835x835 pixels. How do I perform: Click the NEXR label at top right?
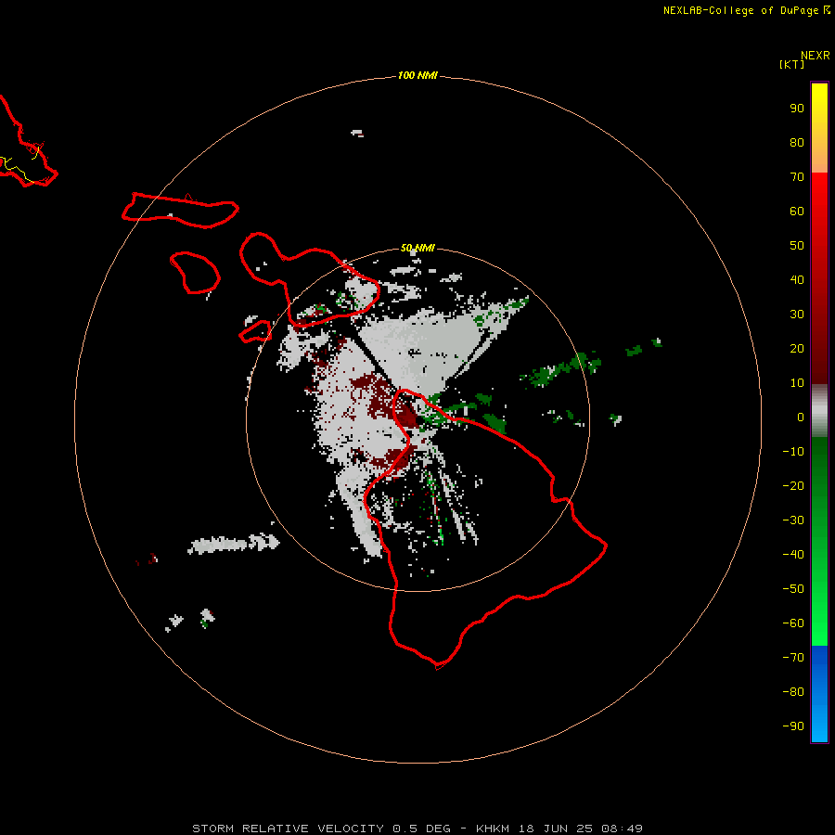816,56
